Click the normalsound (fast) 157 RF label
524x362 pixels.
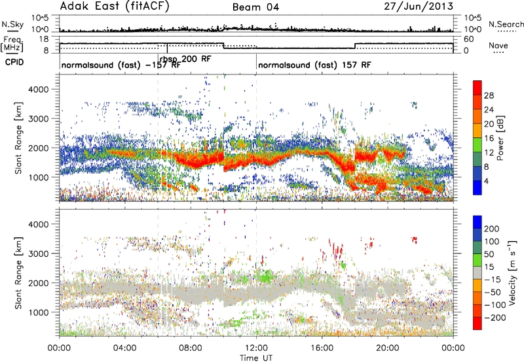pyautogui.click(x=314, y=65)
